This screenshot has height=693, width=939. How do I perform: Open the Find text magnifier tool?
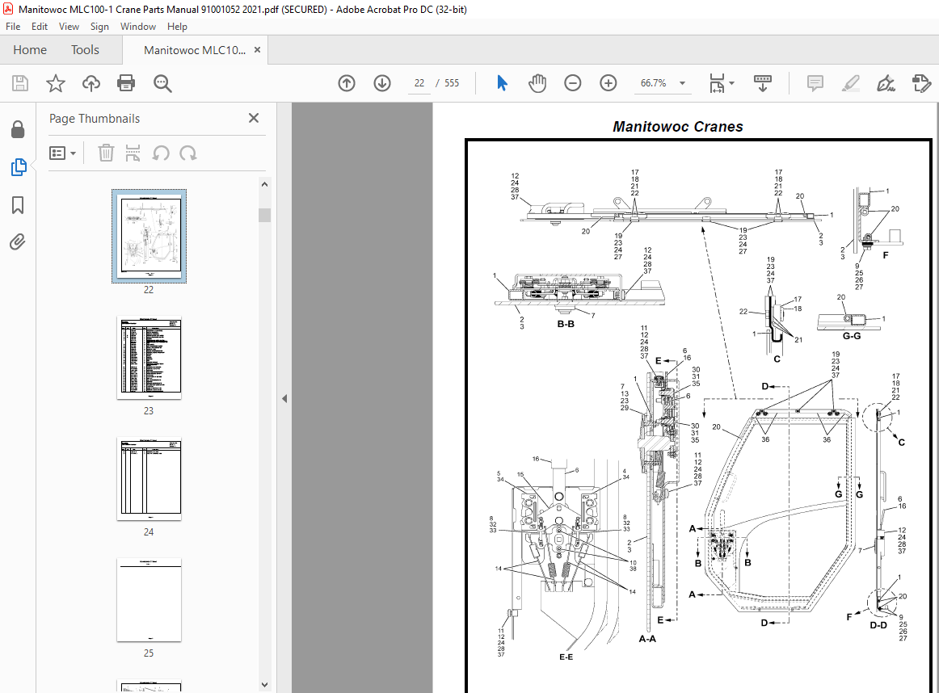[162, 83]
